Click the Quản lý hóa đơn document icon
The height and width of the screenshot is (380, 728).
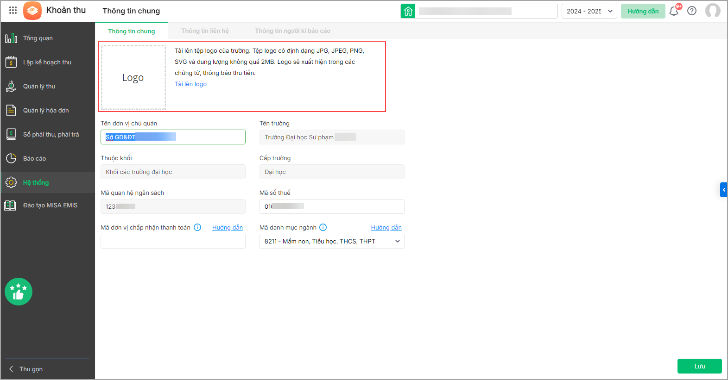click(11, 110)
